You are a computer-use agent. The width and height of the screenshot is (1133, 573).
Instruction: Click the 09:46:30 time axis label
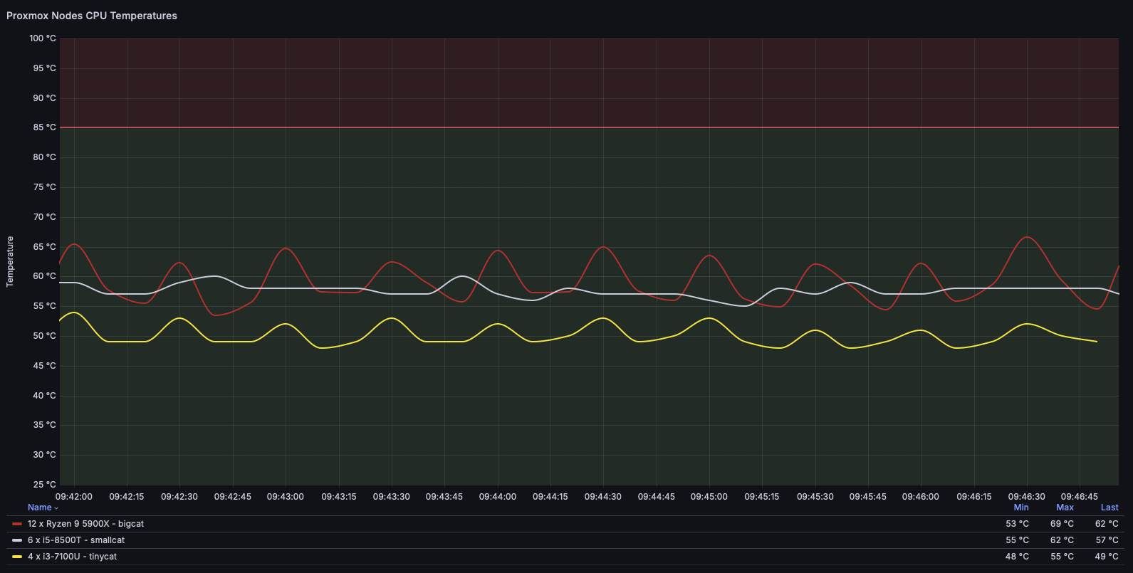point(1027,497)
